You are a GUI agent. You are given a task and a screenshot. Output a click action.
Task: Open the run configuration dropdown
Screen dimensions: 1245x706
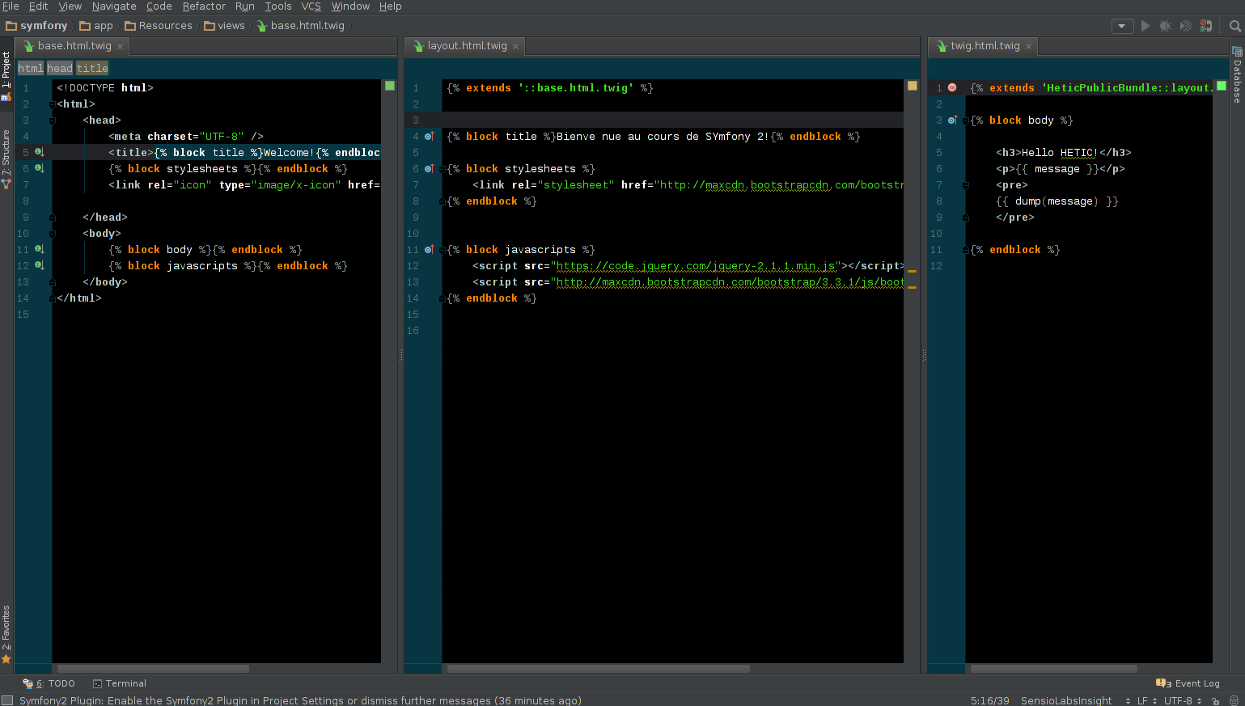pos(1122,26)
